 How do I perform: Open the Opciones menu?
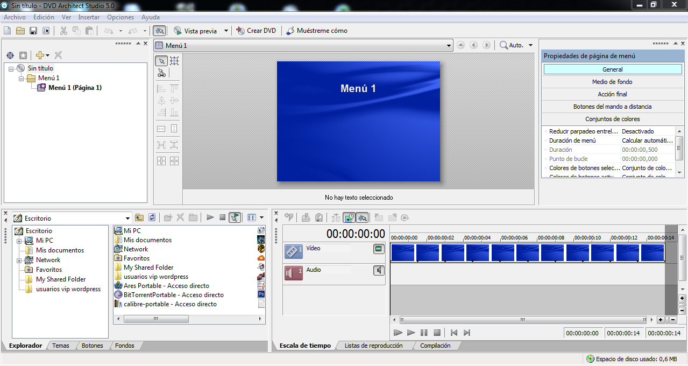120,17
